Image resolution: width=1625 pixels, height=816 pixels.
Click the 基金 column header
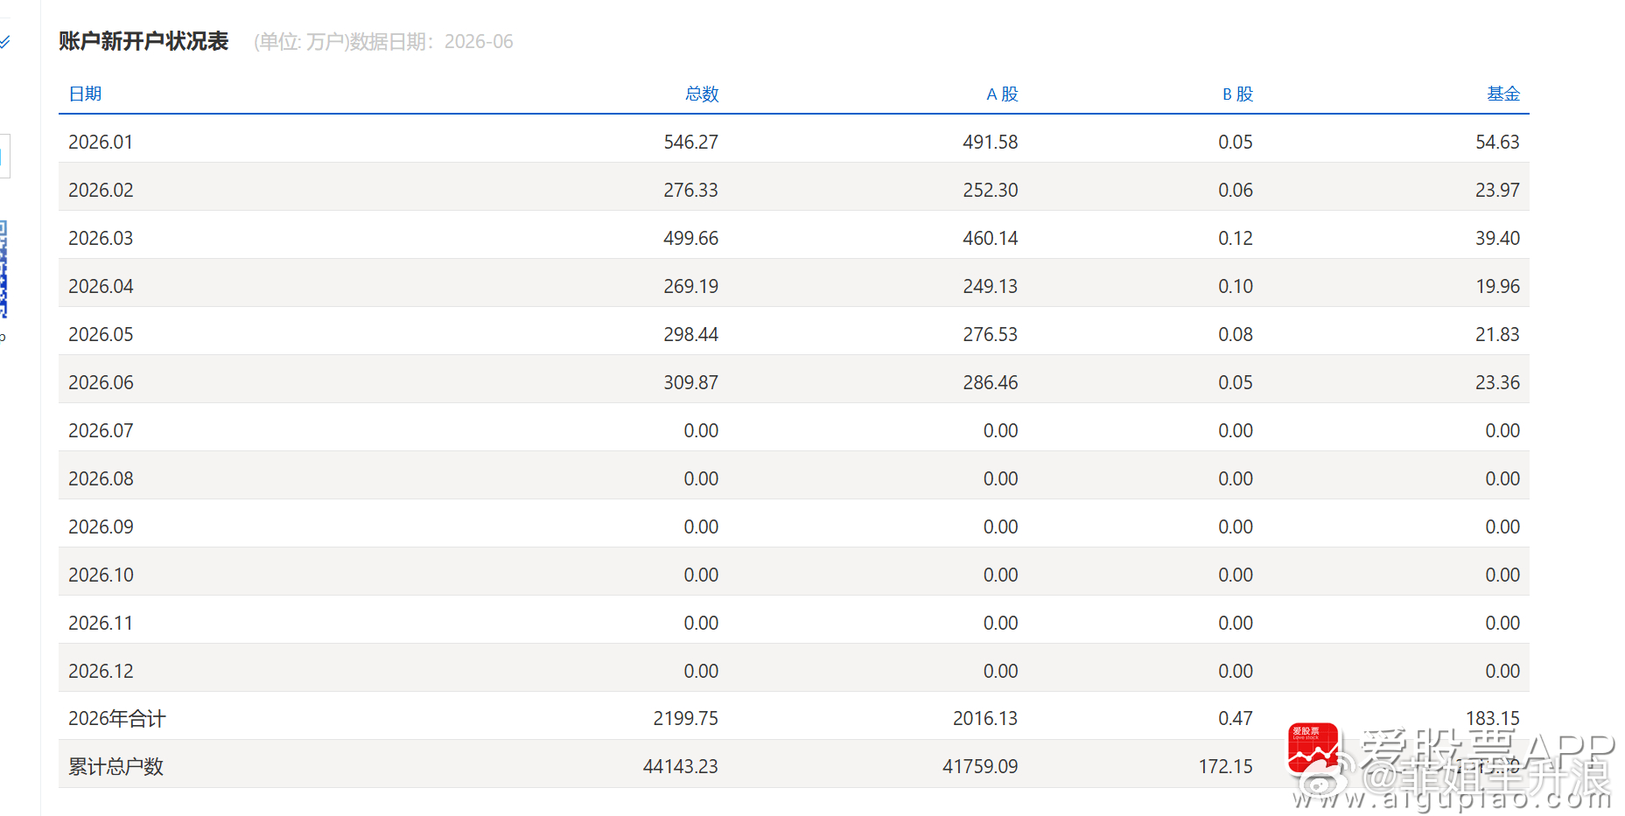[x=1503, y=94]
